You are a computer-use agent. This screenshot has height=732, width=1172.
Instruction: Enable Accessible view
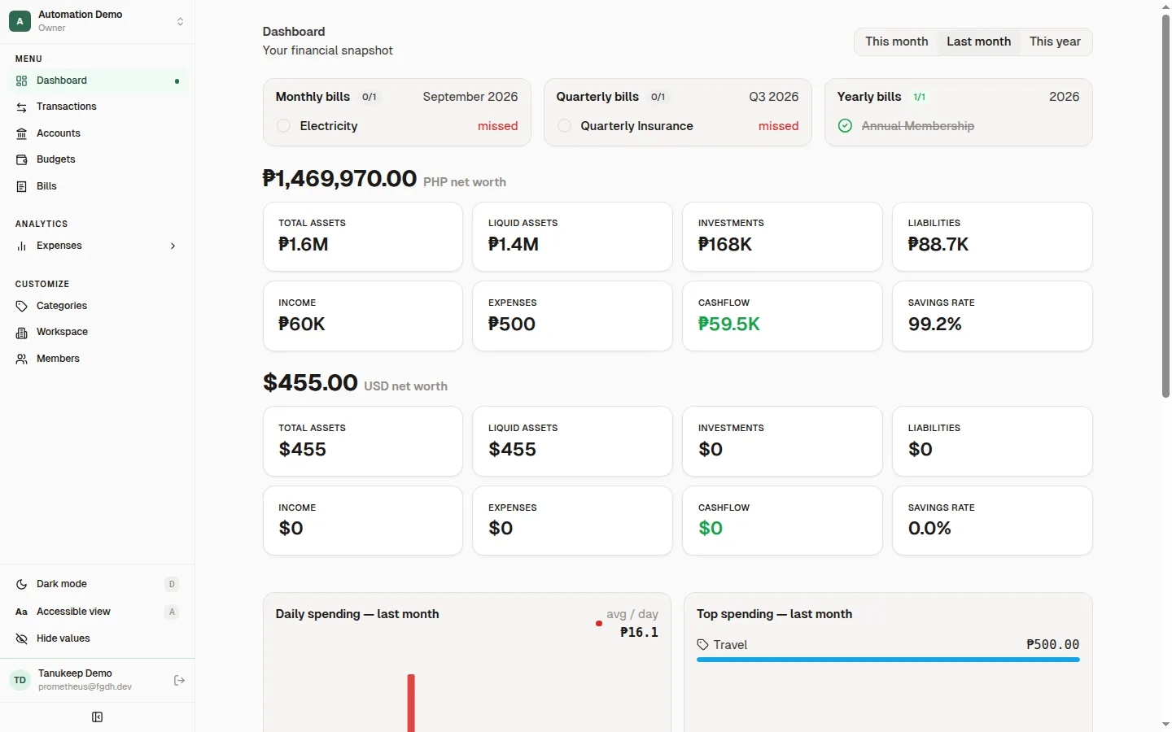[x=98, y=612]
